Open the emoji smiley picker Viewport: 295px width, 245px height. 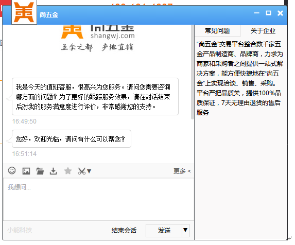12,171
